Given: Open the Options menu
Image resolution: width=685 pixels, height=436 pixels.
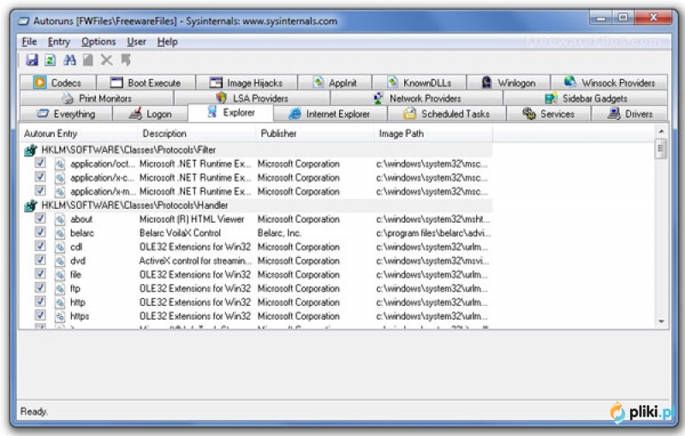Looking at the screenshot, I should (x=98, y=42).
